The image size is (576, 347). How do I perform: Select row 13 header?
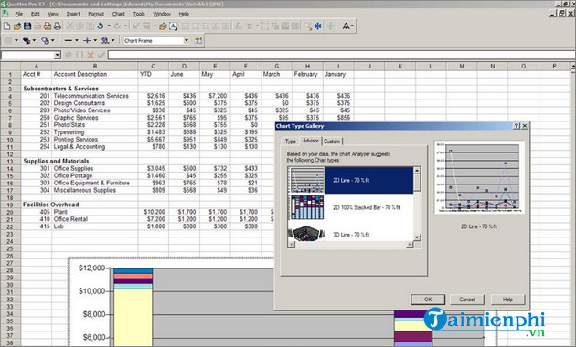tap(10, 162)
